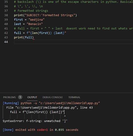
Task: Click line number 38 in the gutter
Action: point(6,15)
